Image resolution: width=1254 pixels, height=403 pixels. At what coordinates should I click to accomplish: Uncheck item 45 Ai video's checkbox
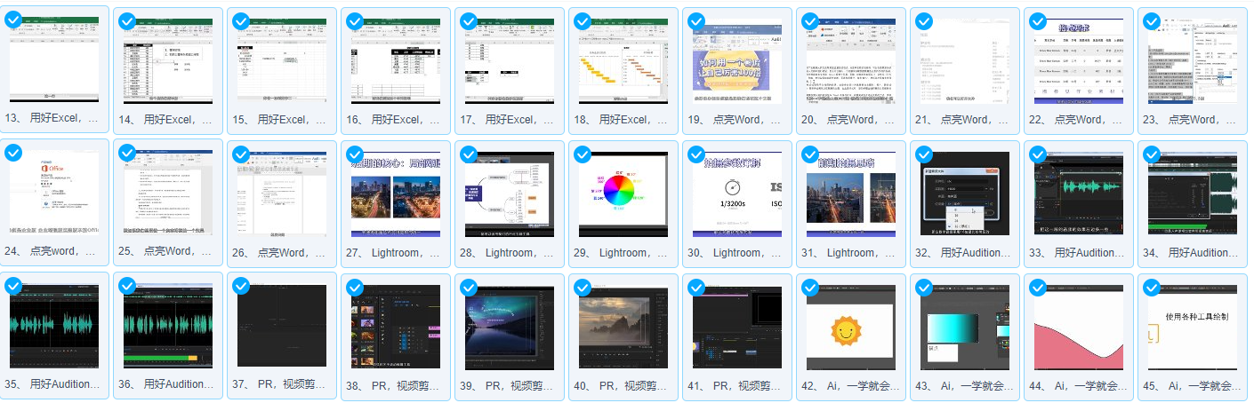click(1152, 287)
